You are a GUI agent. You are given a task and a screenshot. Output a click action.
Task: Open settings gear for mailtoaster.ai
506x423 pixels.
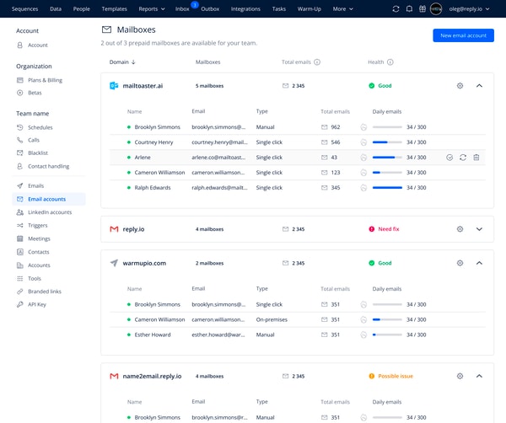[460, 86]
